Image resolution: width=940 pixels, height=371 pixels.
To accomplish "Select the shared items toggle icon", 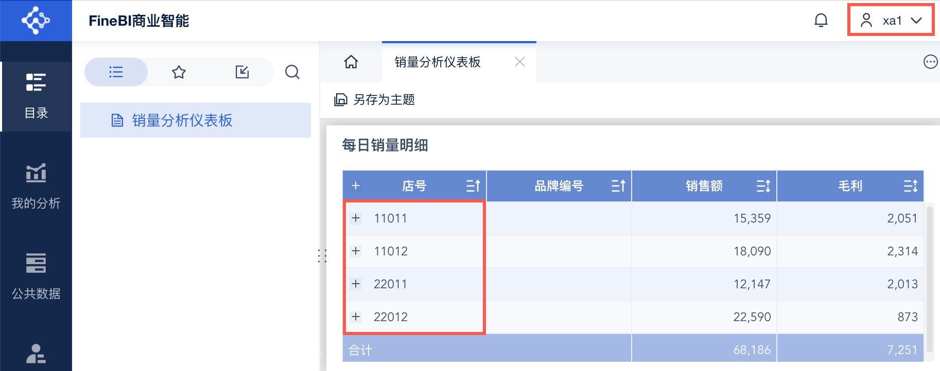I will (x=242, y=72).
